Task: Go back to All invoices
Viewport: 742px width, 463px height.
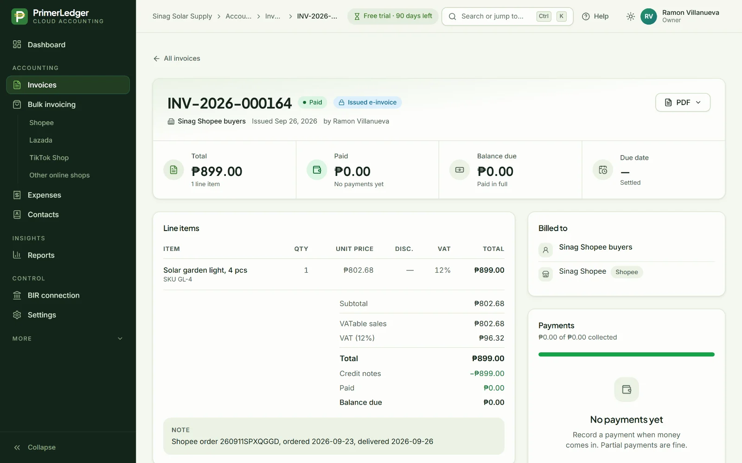Action: pos(177,58)
